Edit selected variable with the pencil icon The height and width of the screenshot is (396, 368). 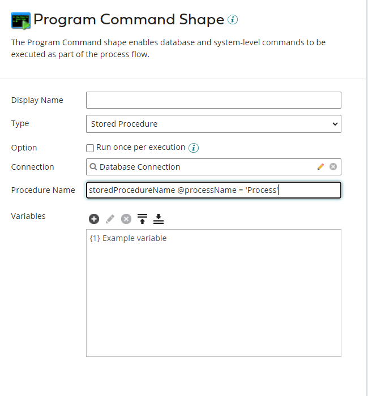(110, 219)
